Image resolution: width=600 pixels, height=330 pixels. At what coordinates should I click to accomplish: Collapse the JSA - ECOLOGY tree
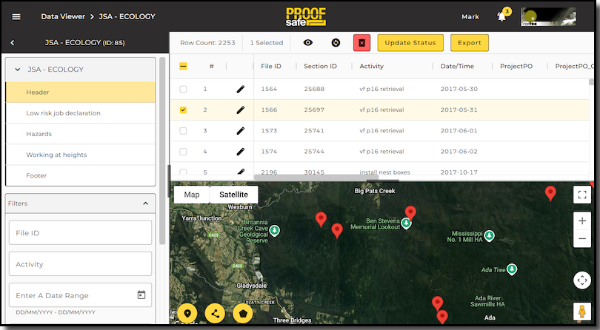[x=17, y=70]
